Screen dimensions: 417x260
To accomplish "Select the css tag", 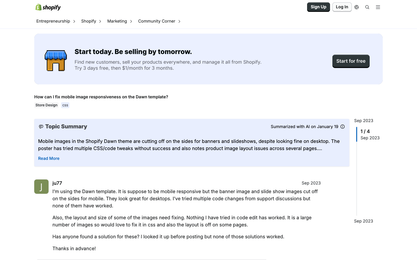I will pos(65,105).
